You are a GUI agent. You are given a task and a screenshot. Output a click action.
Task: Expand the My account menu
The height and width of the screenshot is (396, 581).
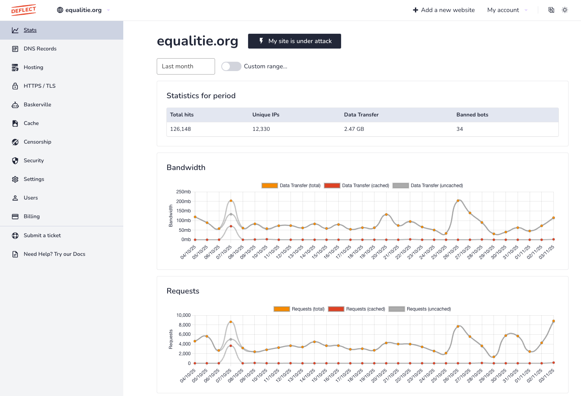[507, 10]
